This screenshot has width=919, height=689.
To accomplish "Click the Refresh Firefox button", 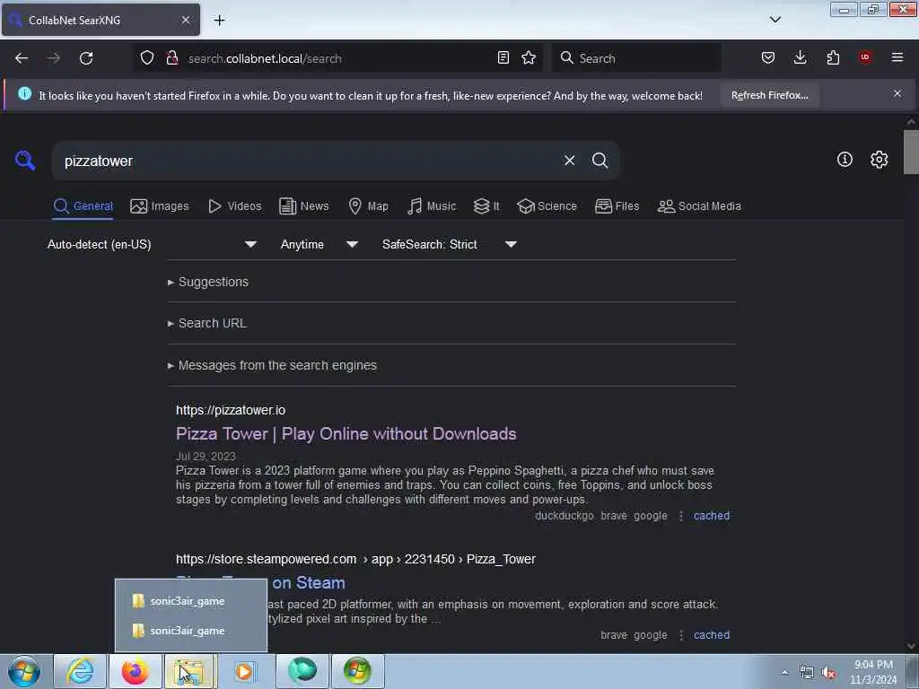I will click(769, 95).
